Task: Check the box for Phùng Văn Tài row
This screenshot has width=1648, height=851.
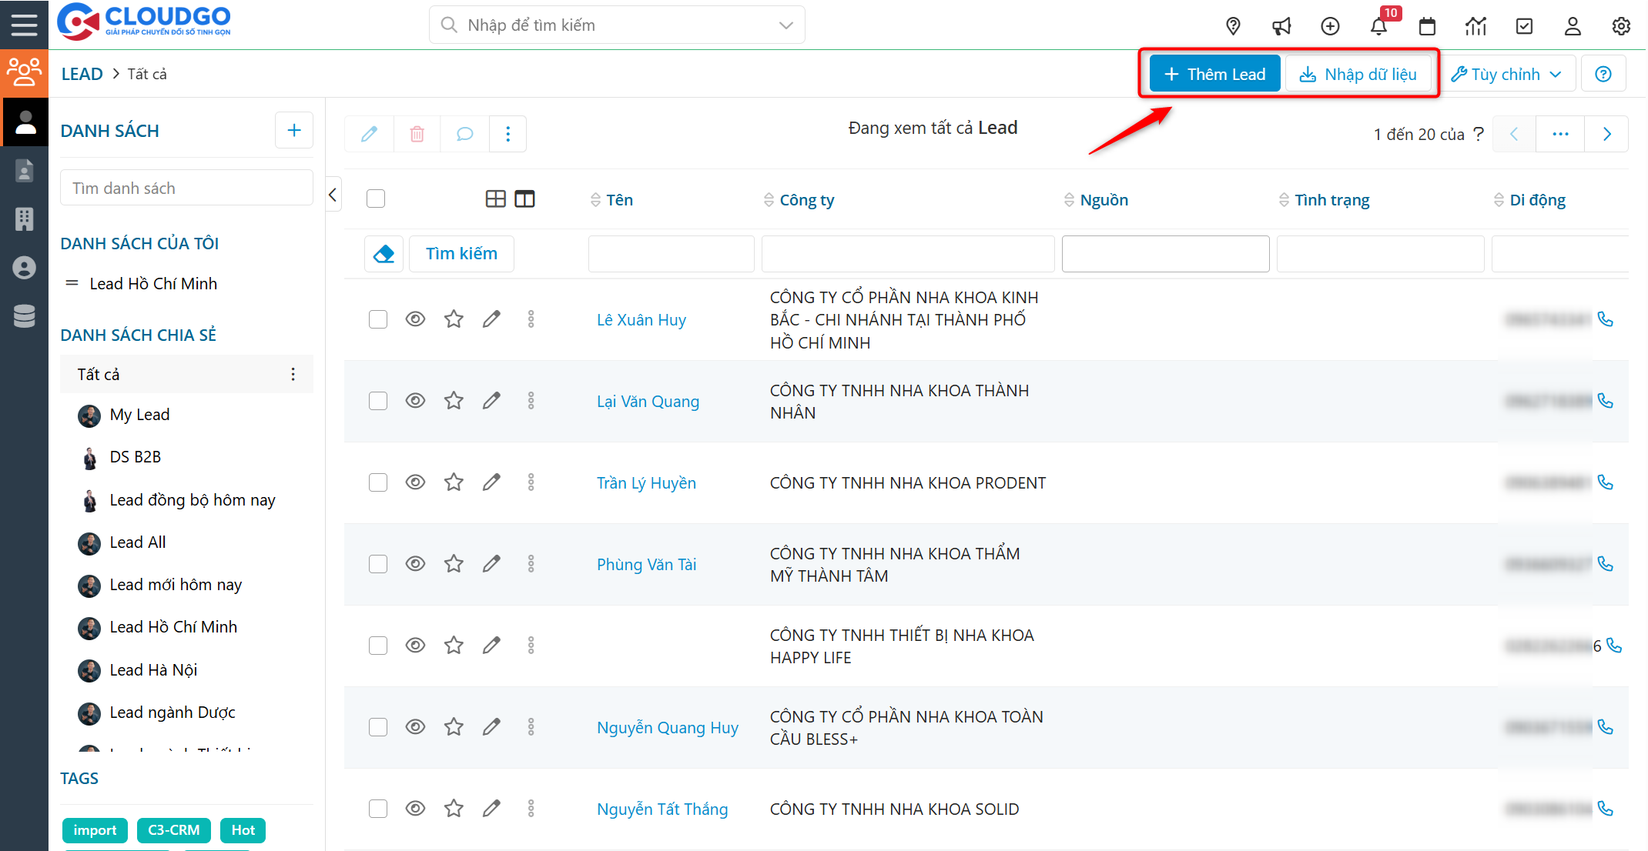Action: tap(377, 564)
